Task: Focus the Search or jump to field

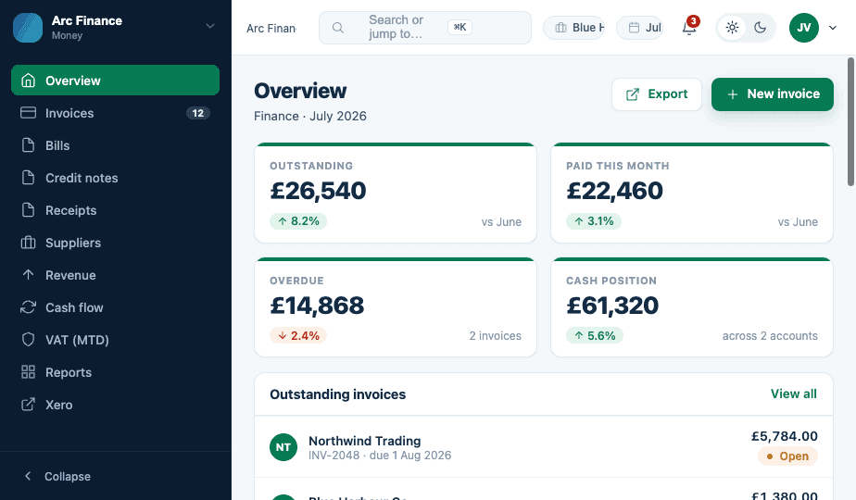Action: pyautogui.click(x=424, y=27)
